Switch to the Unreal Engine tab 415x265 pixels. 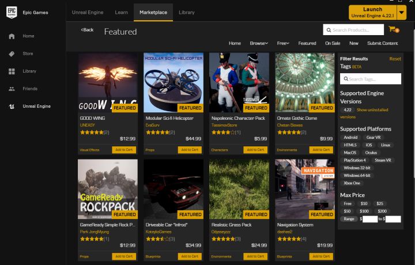(x=88, y=13)
